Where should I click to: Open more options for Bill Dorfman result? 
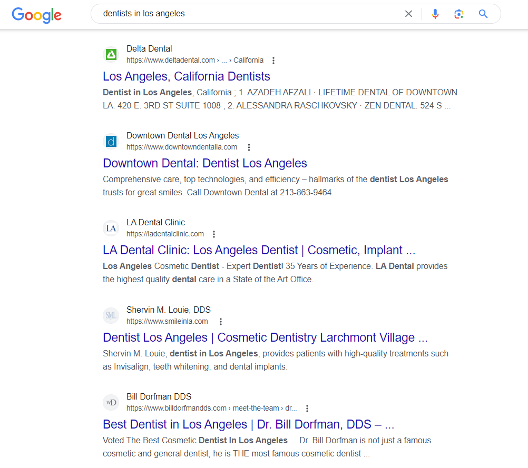click(307, 409)
